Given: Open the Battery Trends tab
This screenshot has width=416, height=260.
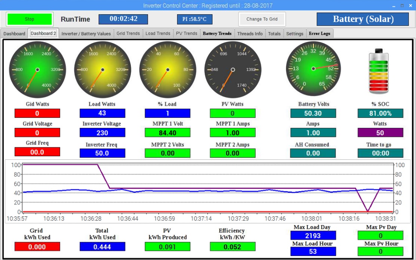Looking at the screenshot, I should (217, 34).
